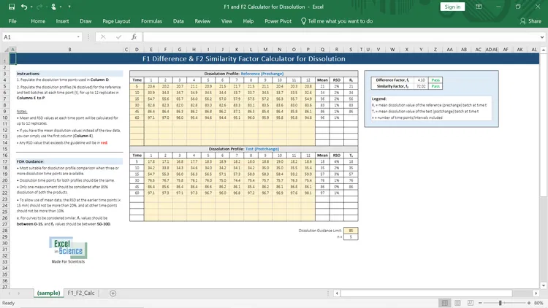Click the Pass result beside Difference Factor
Viewport: 548px width, 308px height.
click(435, 80)
